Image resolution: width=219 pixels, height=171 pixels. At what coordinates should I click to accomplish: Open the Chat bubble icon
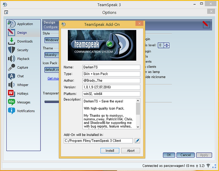[x=12, y=76]
